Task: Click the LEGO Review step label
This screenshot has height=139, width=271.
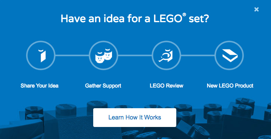Action: (x=167, y=86)
